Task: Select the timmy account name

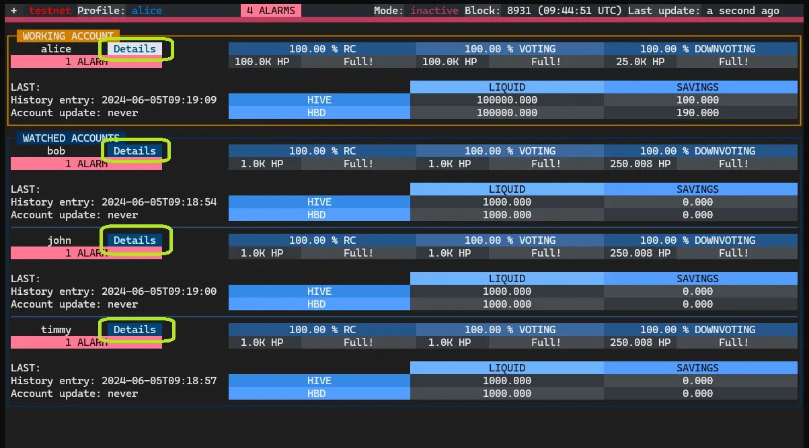Action: (x=56, y=330)
